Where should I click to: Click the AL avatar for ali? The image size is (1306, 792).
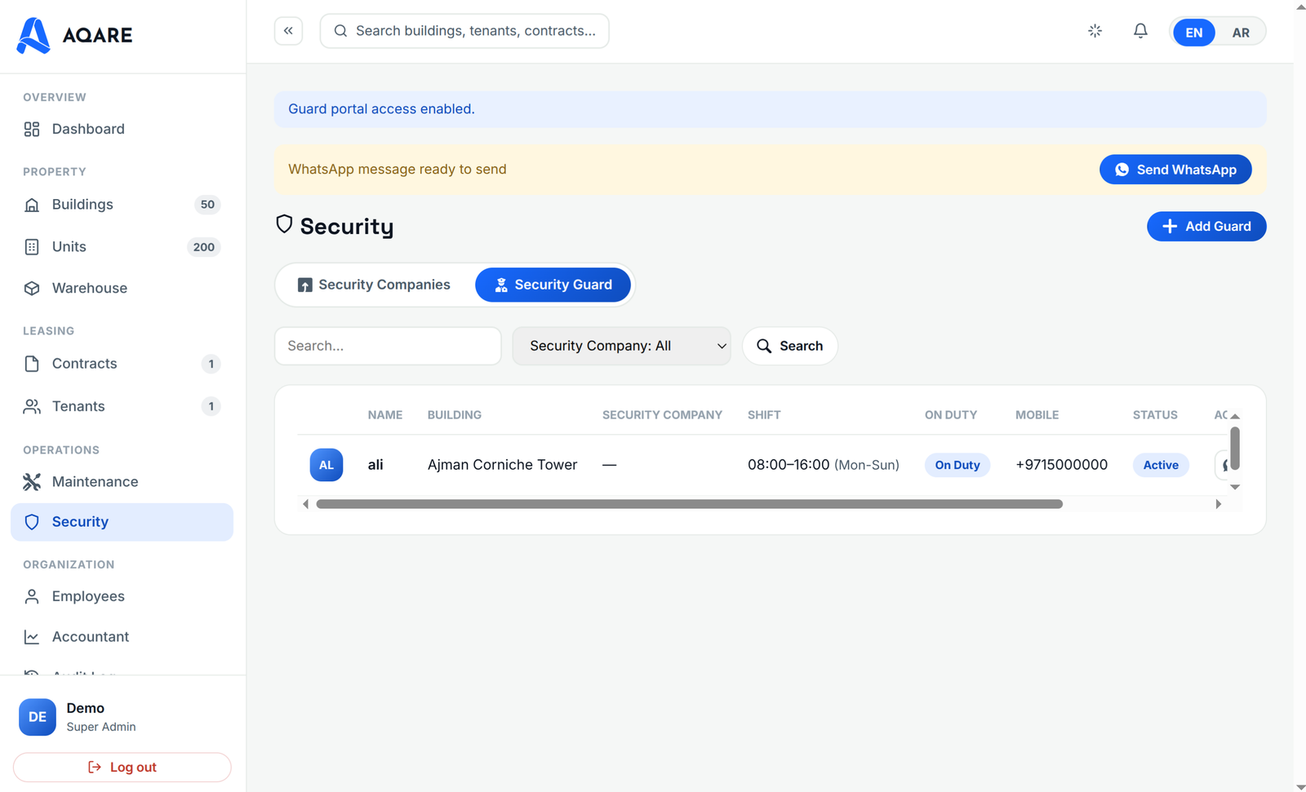point(326,465)
